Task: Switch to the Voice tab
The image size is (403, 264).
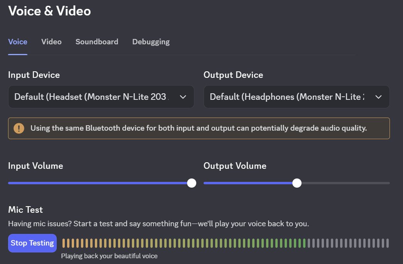Action: tap(18, 42)
